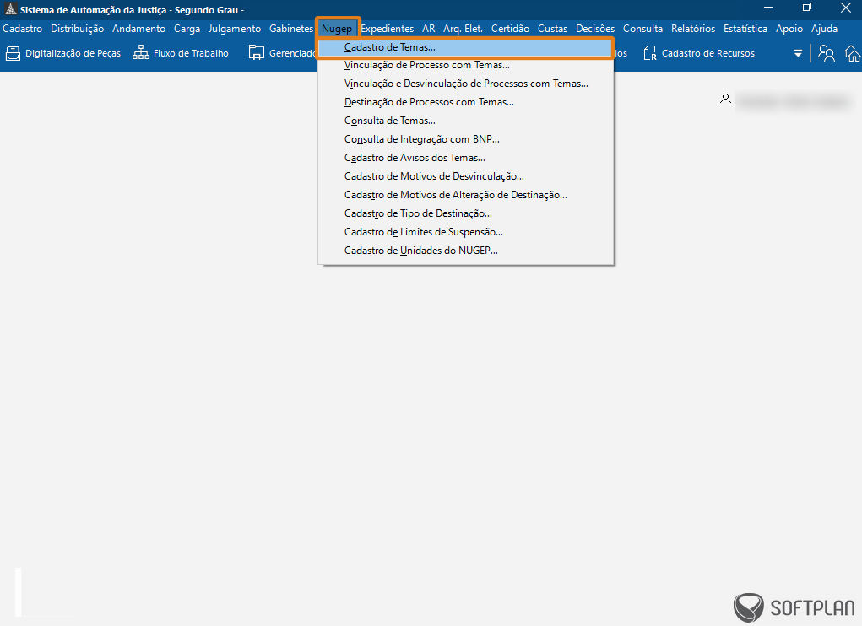This screenshot has height=626, width=862.
Task: Click Cadastro de Recursos toolbar label
Action: tap(708, 53)
